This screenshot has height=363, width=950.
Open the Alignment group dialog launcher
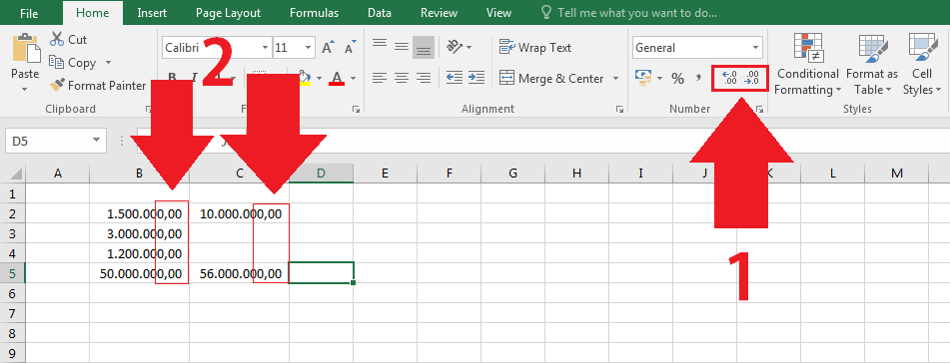click(619, 110)
